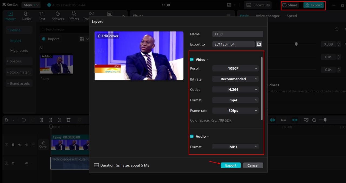Screen dimensions: 346x183
Task: Expand the Brand assets section
Action: coord(19,83)
